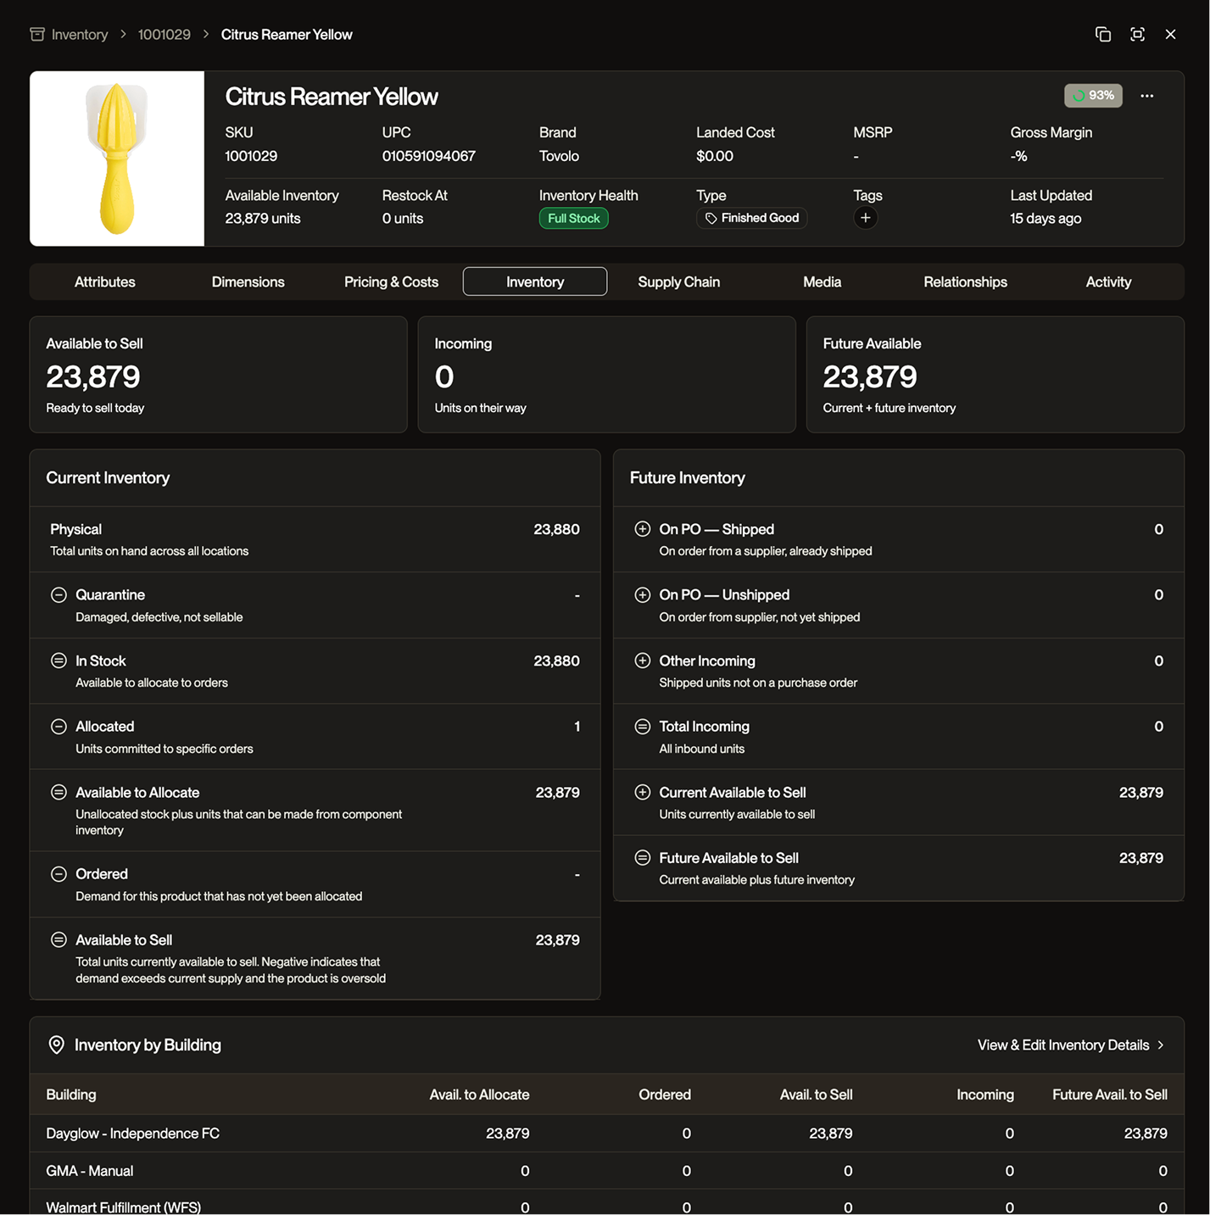
Task: Click the Landed Cost value $0.00
Action: pyautogui.click(x=715, y=156)
